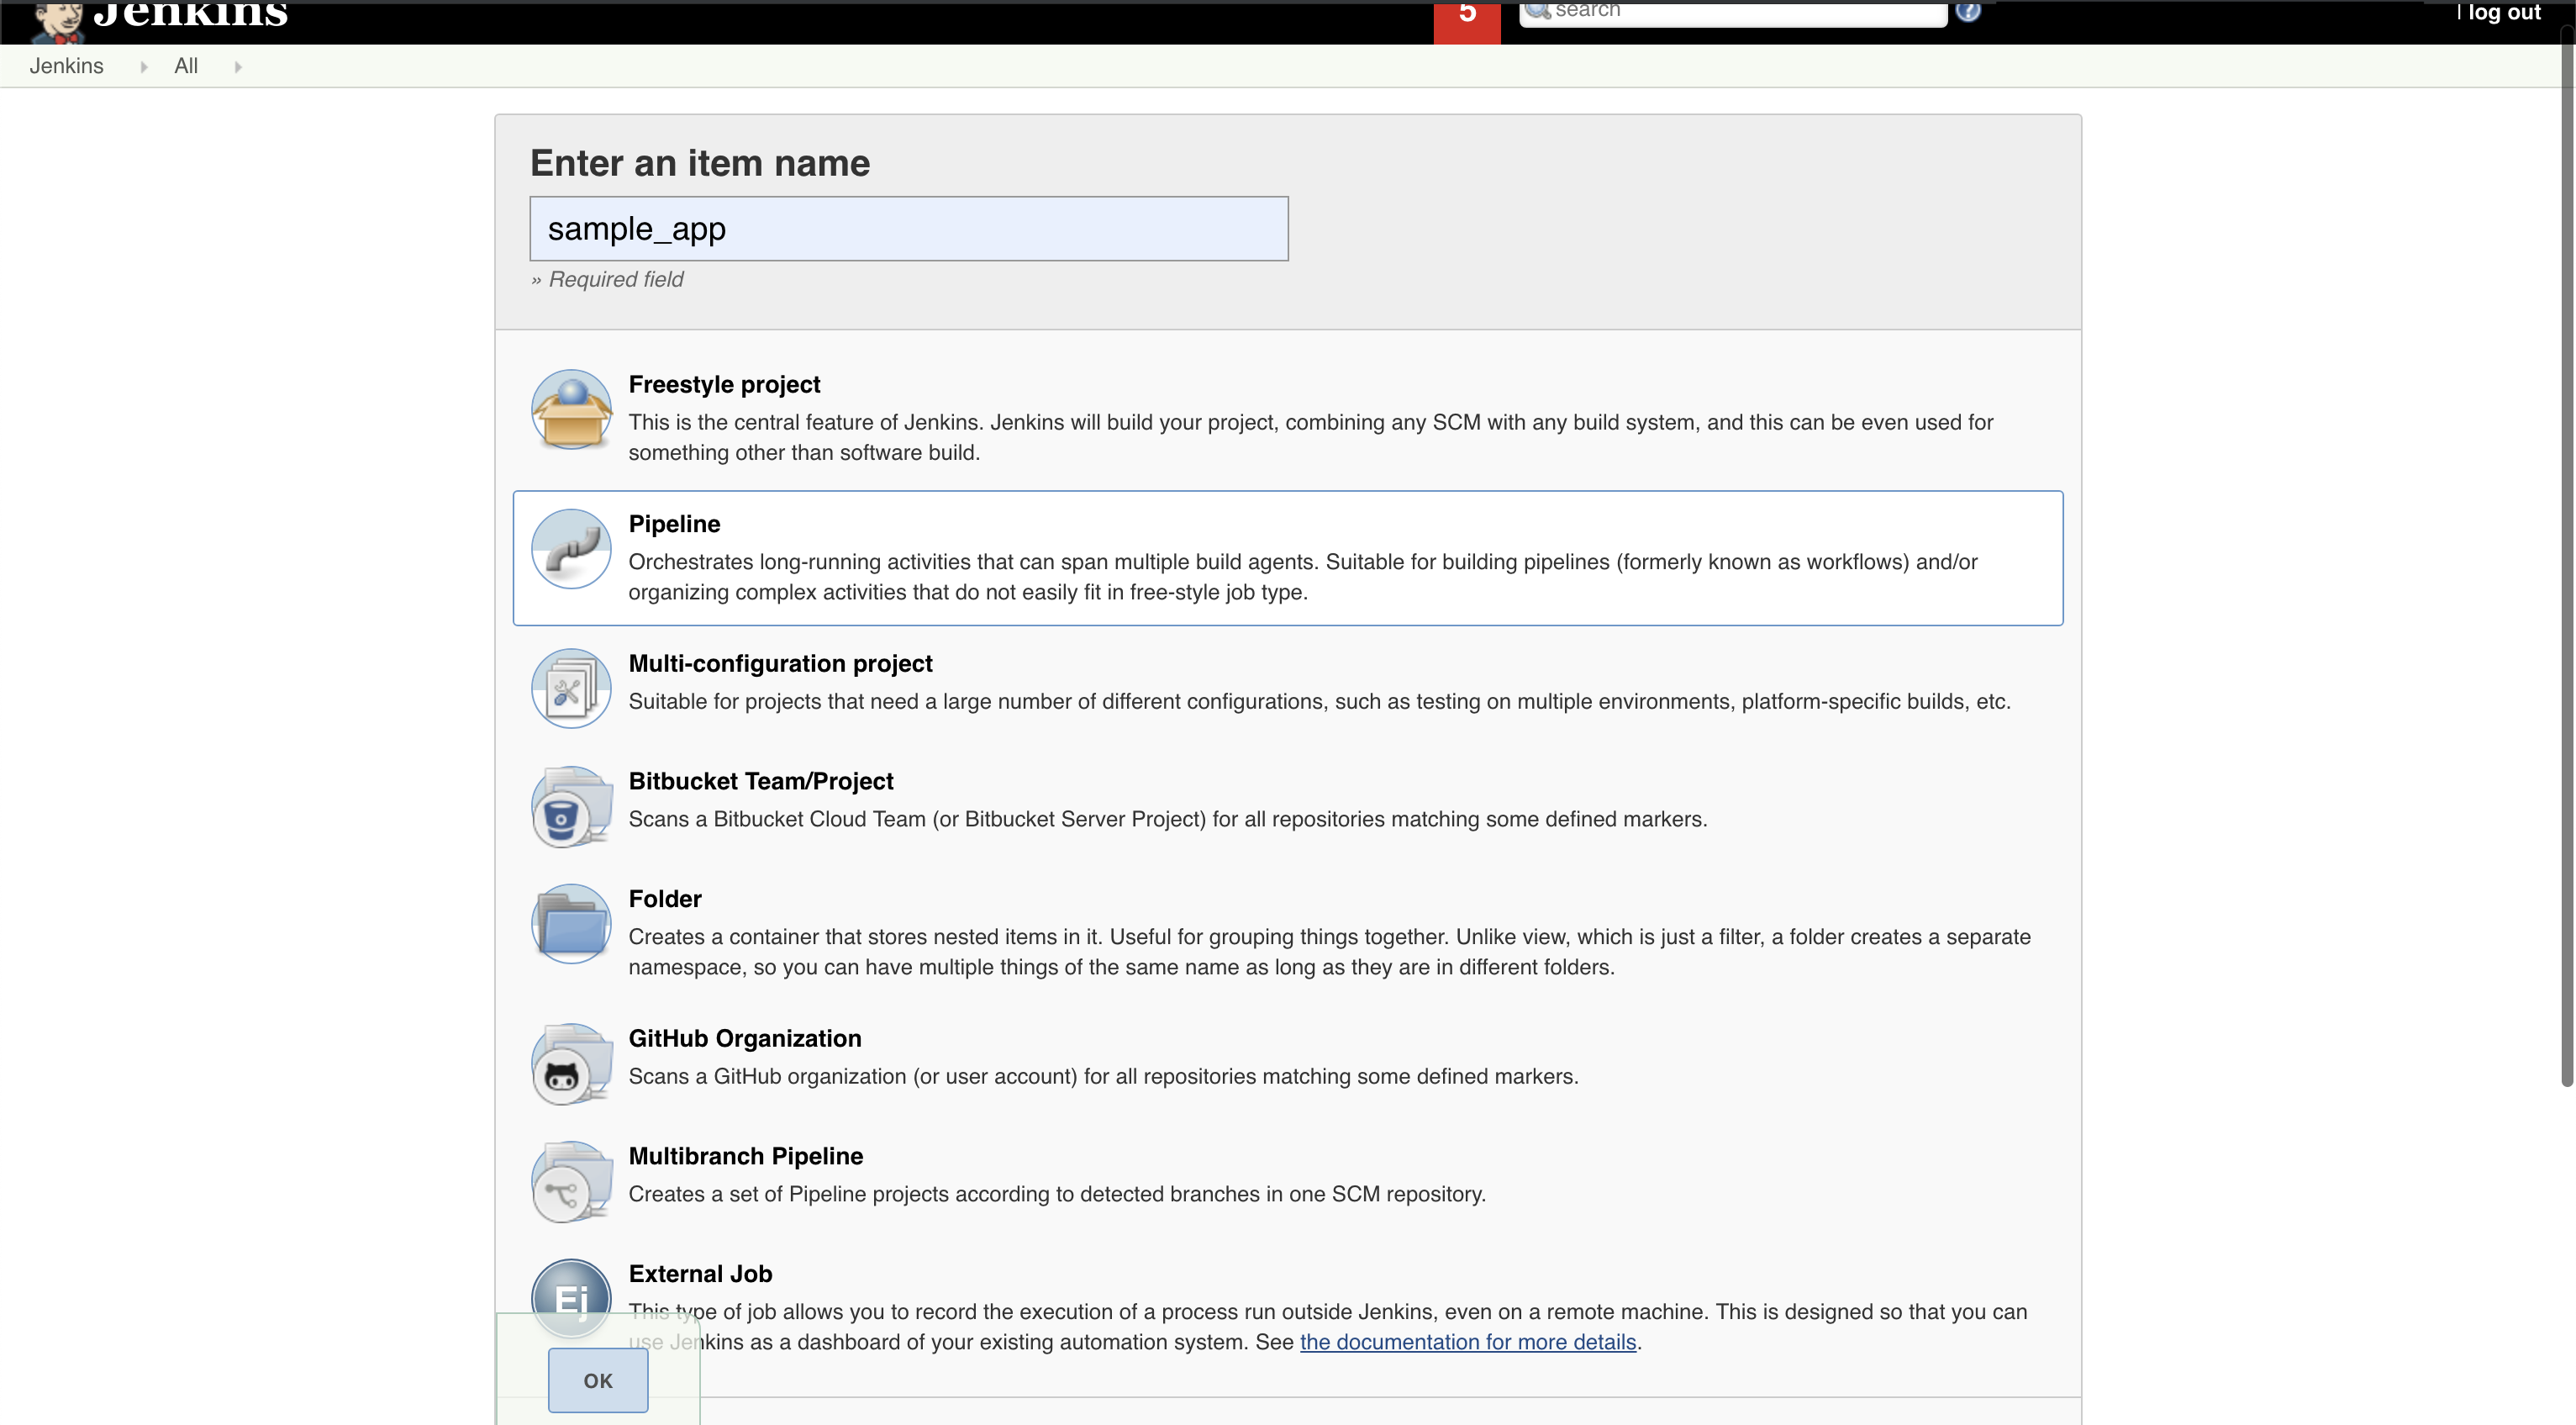This screenshot has width=2576, height=1425.
Task: Click the Folder icon
Action: pos(571,924)
